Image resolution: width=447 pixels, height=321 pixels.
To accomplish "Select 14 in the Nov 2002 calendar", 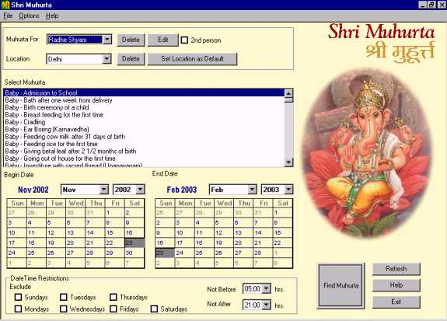I will click(x=95, y=232).
